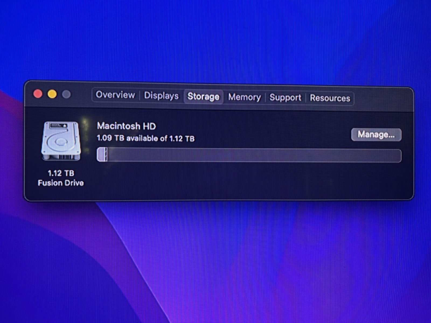The width and height of the screenshot is (431, 323).
Task: Open the Memory tab
Action: [245, 97]
